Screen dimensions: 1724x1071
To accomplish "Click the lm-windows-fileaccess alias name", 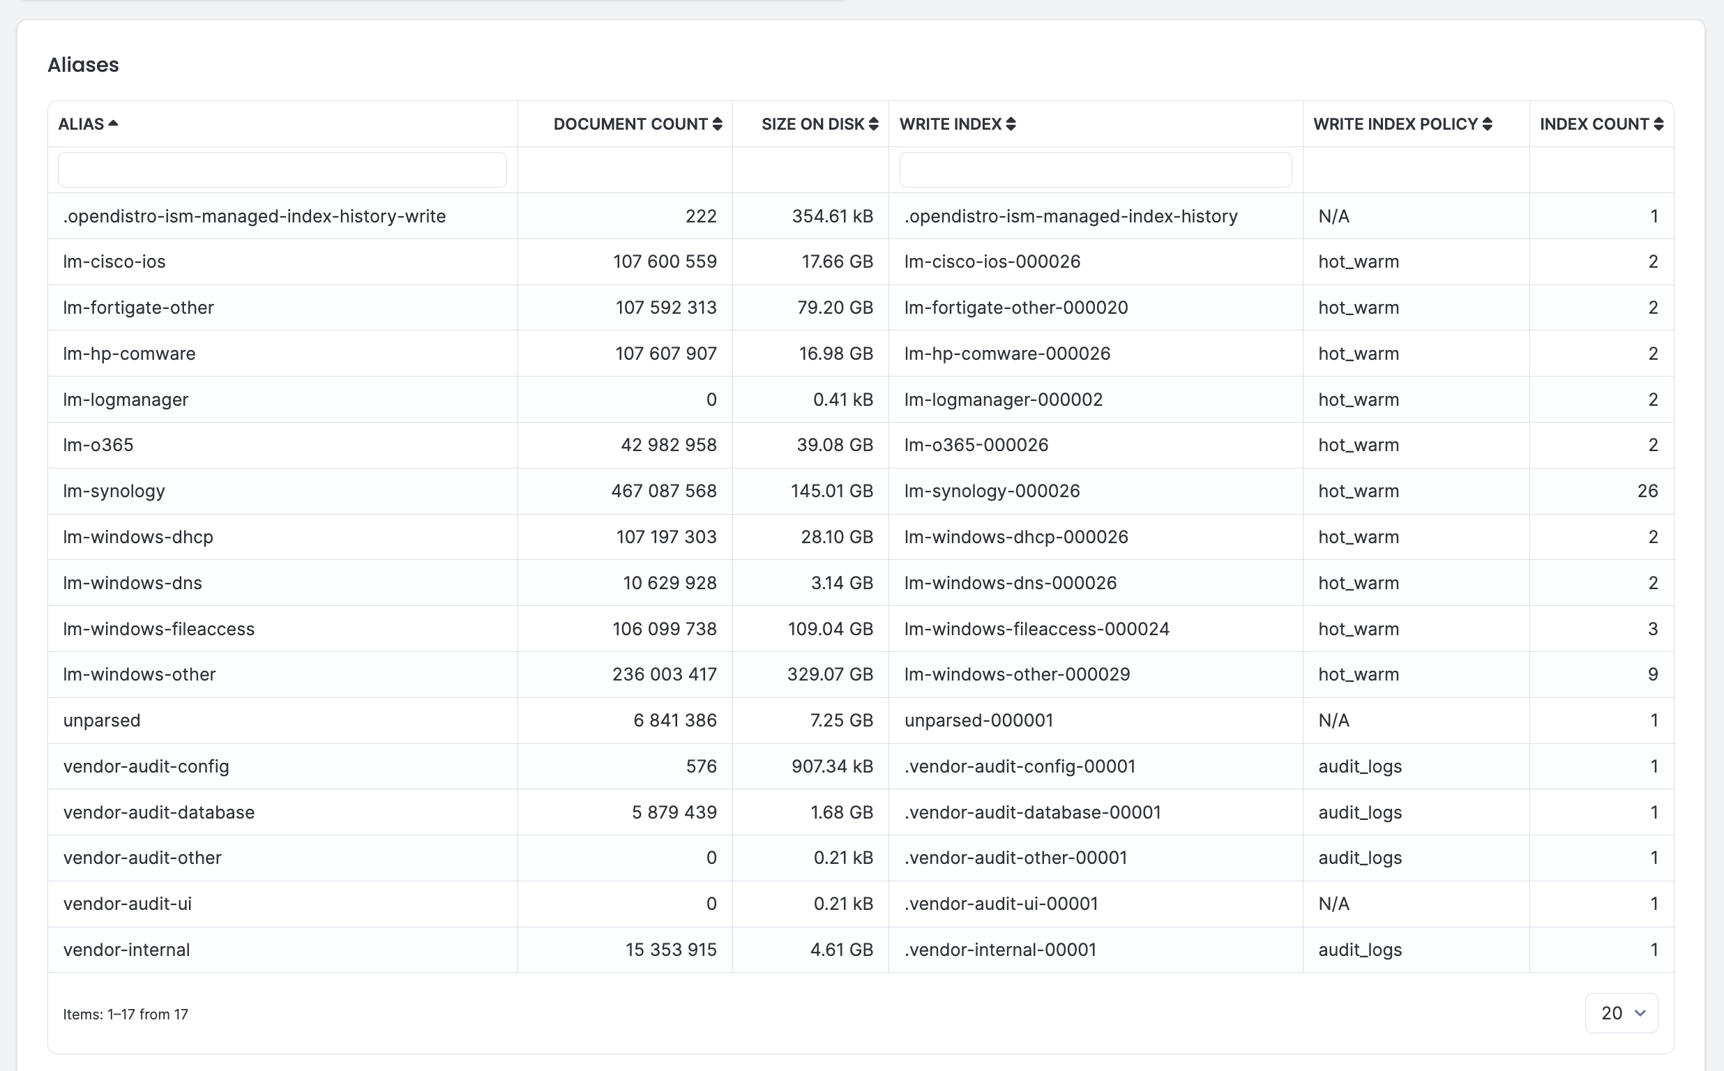I will coord(158,629).
